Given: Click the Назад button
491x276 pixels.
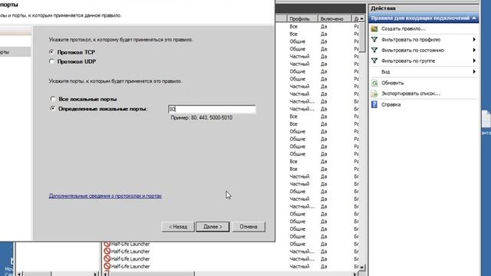Looking at the screenshot, I should [178, 227].
